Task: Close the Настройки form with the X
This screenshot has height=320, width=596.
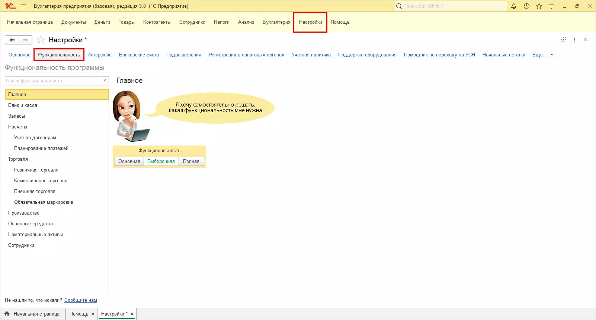Action: point(586,39)
